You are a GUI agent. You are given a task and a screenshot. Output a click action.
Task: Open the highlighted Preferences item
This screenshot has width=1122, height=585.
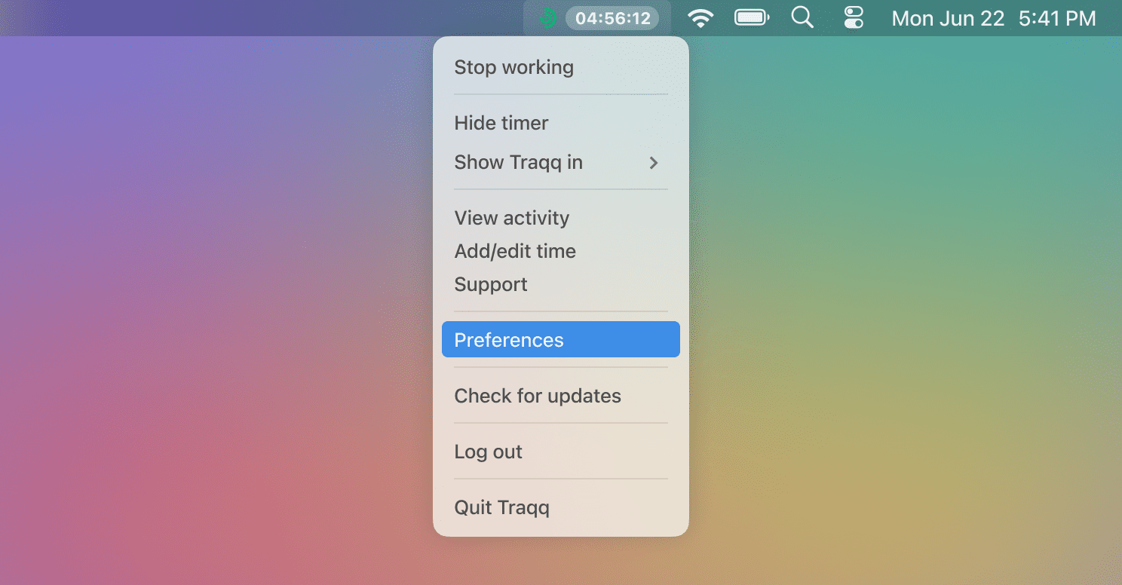561,339
